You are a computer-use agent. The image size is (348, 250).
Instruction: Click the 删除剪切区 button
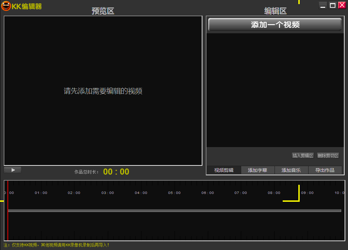tap(328, 155)
